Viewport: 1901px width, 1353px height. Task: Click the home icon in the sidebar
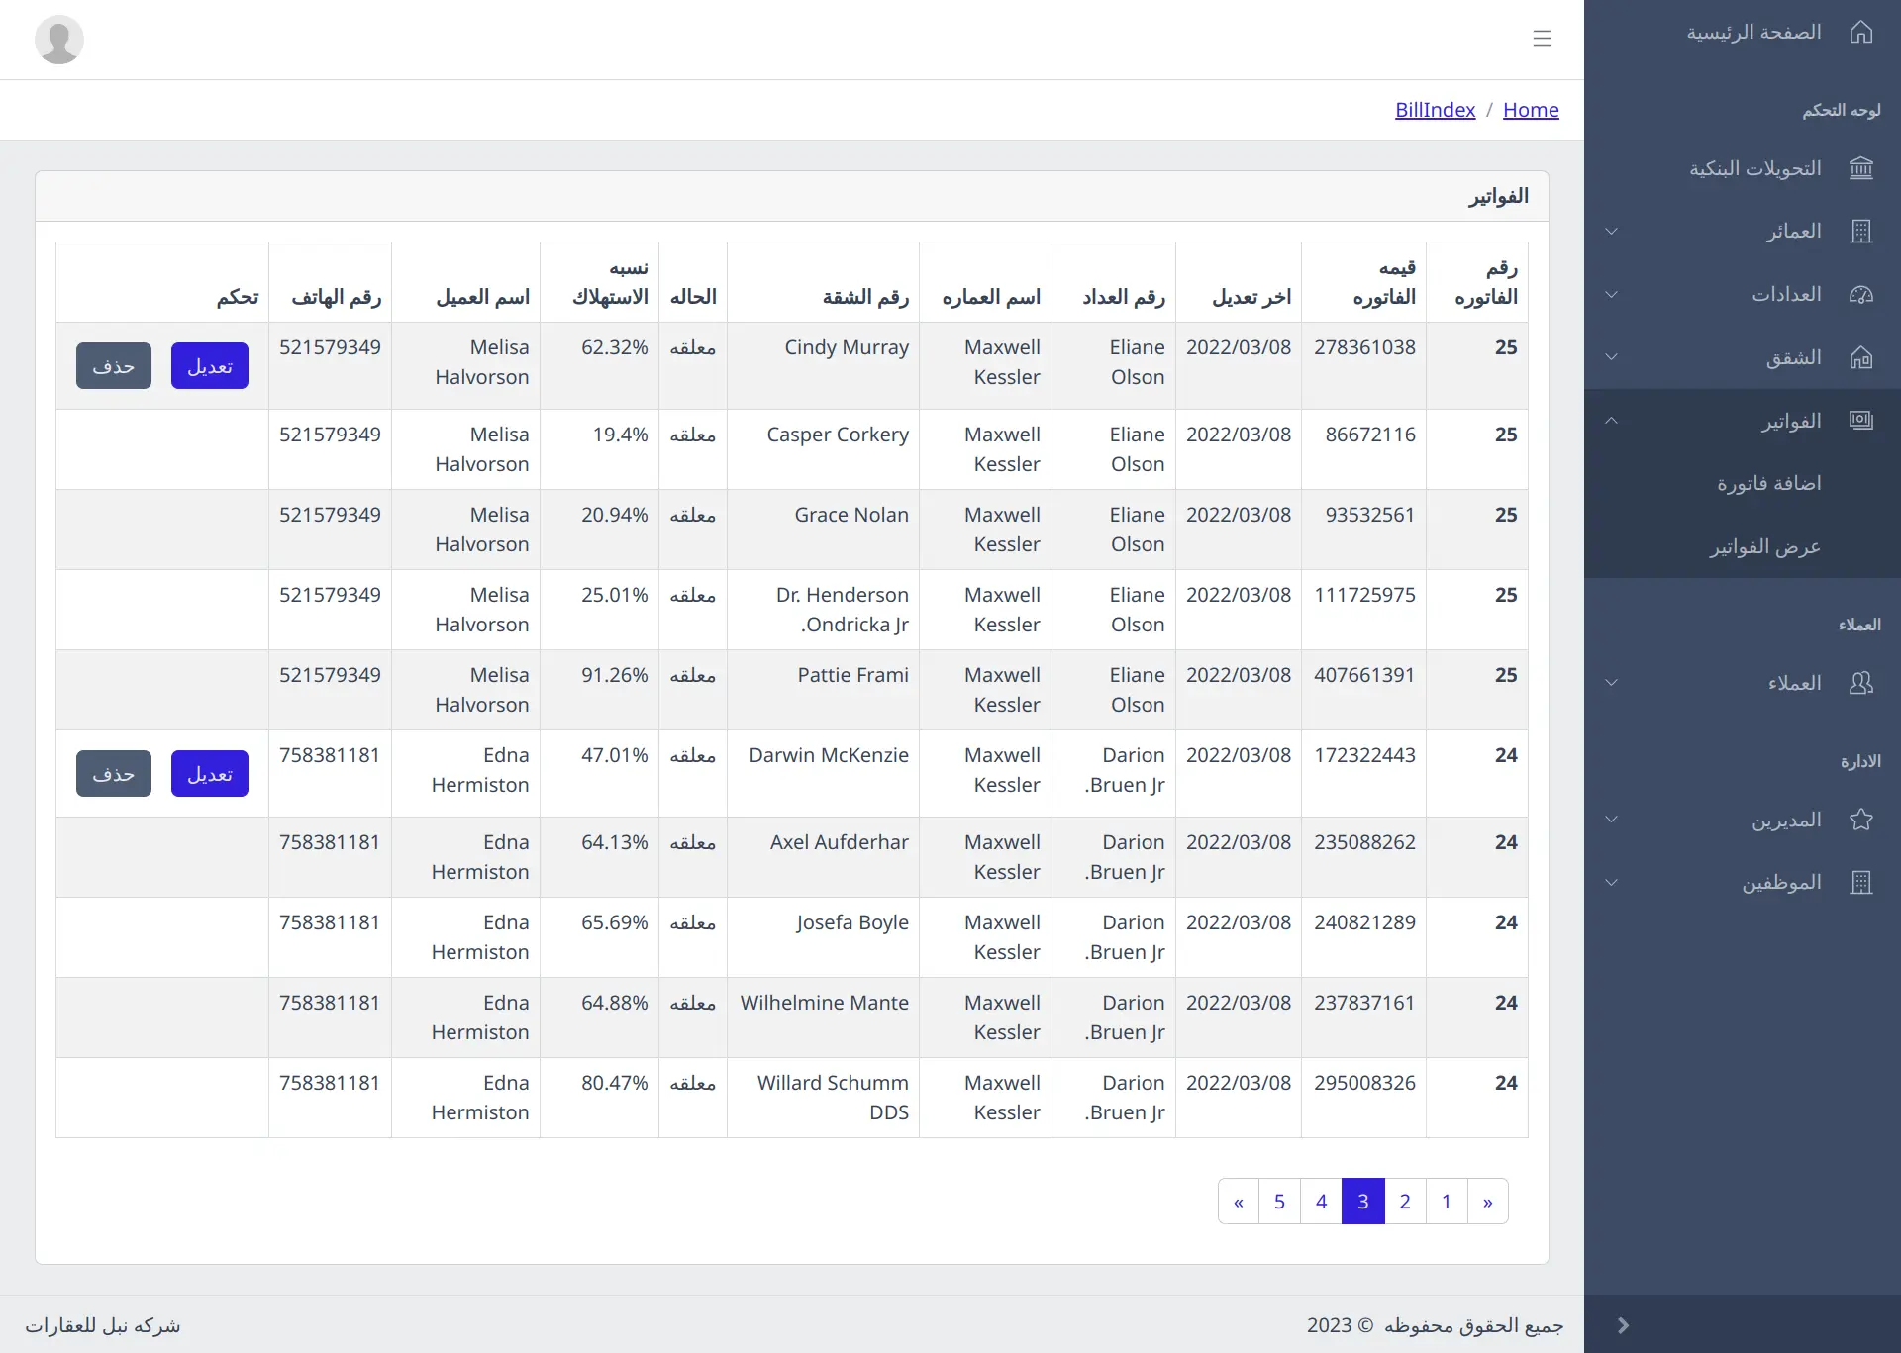click(x=1861, y=32)
